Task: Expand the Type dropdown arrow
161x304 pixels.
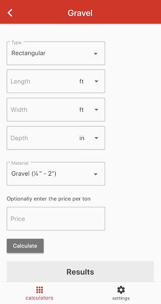Action: pyautogui.click(x=96, y=54)
